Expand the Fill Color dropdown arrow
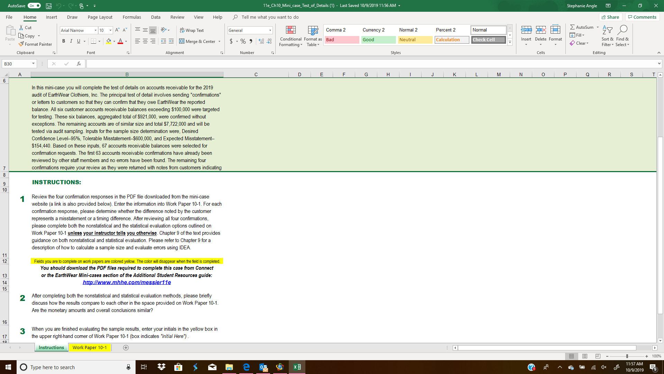 pos(114,41)
